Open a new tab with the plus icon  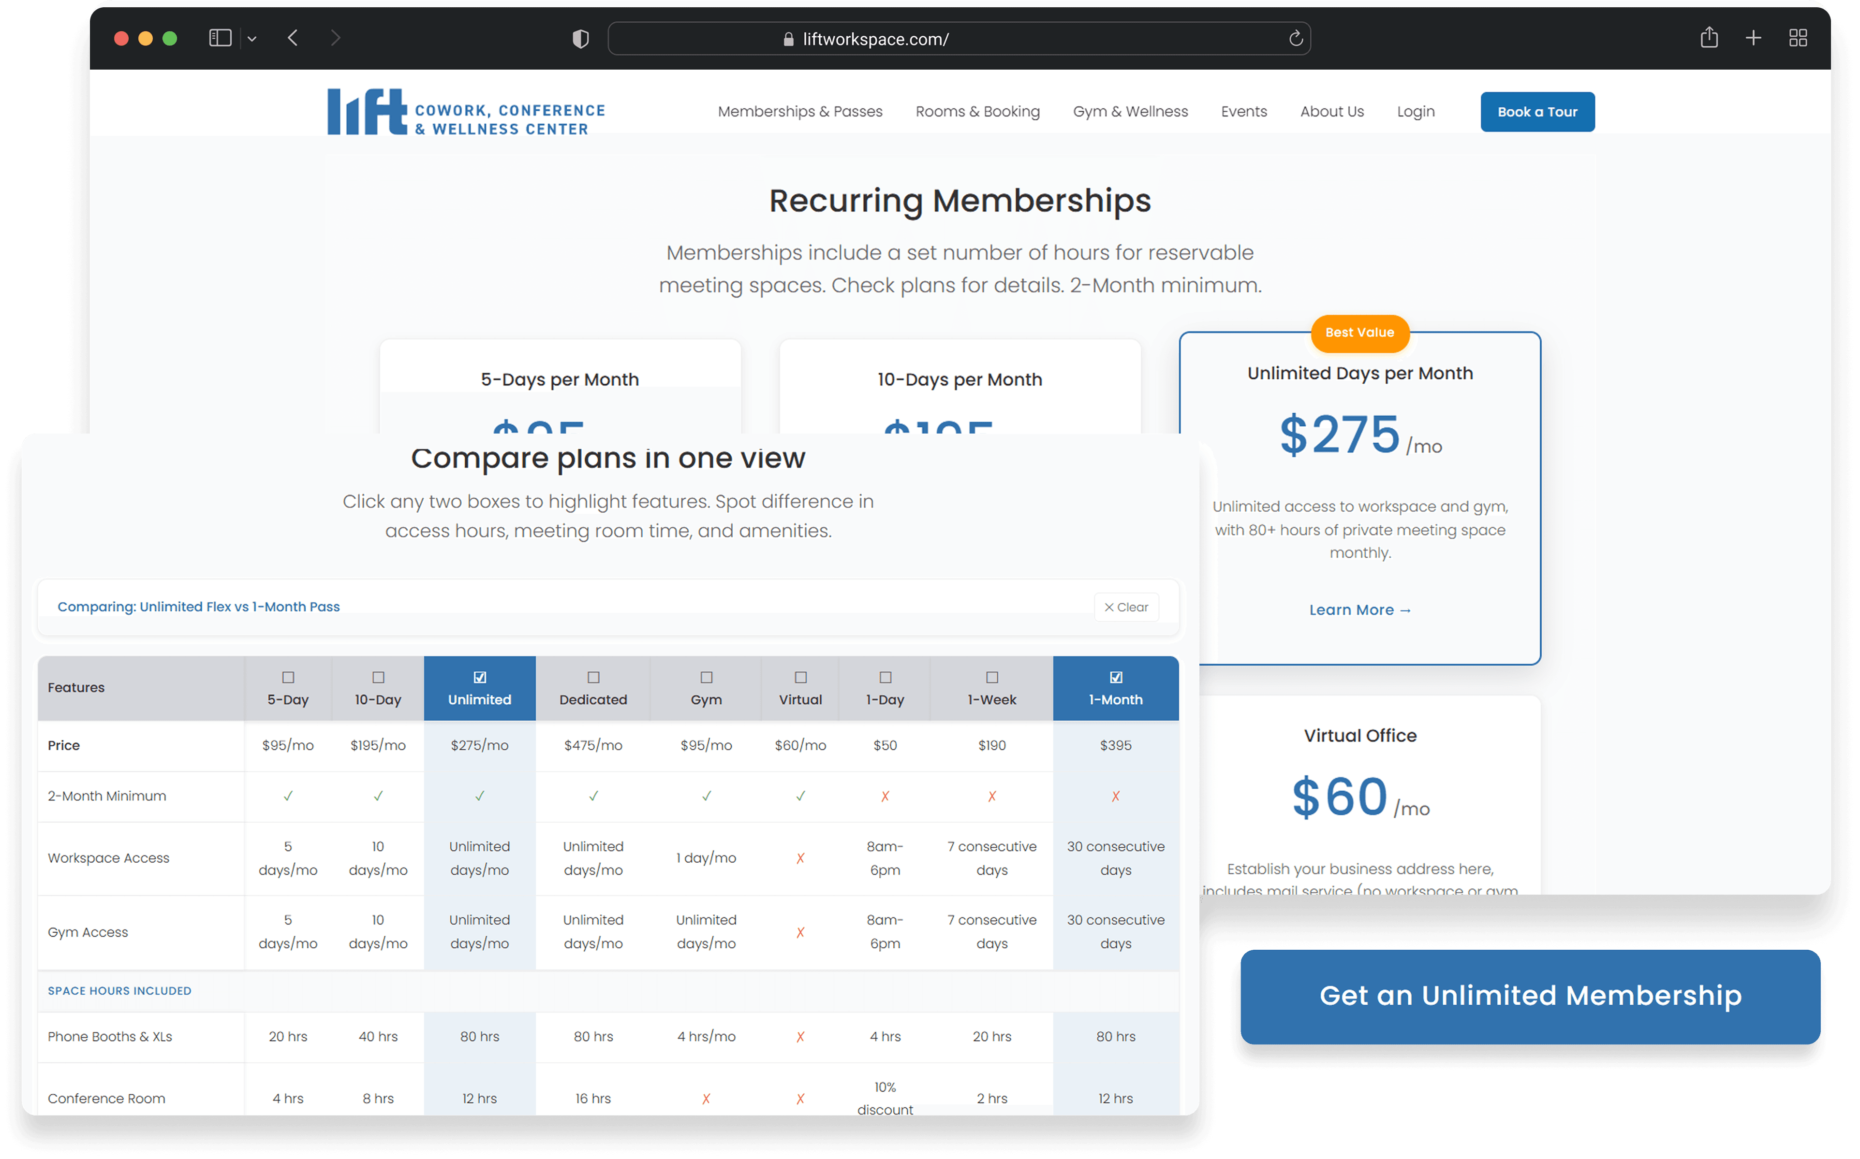pos(1754,38)
